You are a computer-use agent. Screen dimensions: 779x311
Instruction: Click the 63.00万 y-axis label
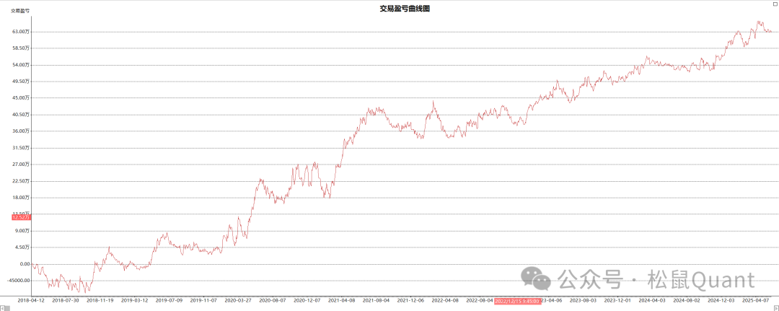[x=20, y=32]
